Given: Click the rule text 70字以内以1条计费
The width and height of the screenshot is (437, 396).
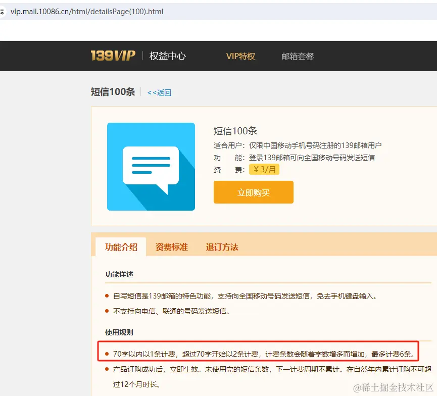Looking at the screenshot, I should coord(264,354).
